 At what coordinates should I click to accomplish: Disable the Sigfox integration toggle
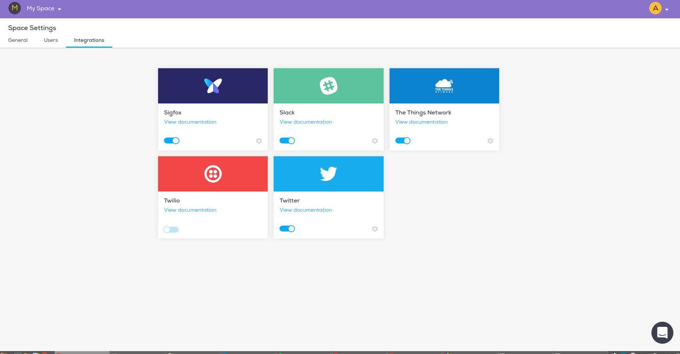click(x=172, y=140)
